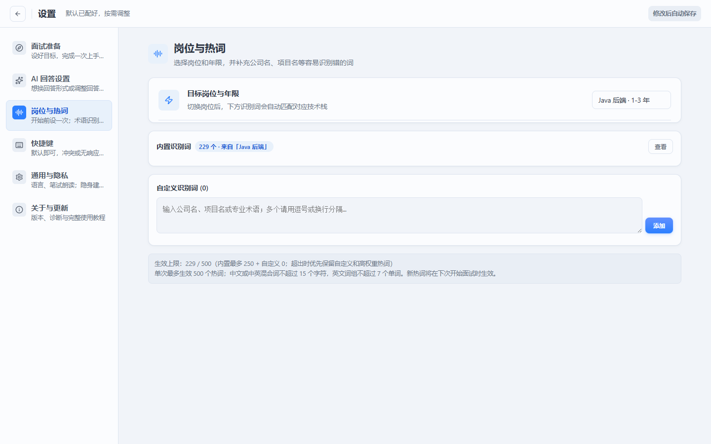Click the 目标岗位与年限 heading
The image size is (711, 444).
coord(213,94)
